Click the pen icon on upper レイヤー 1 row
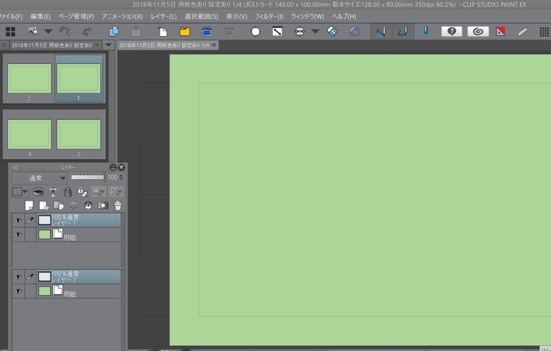 (30, 220)
